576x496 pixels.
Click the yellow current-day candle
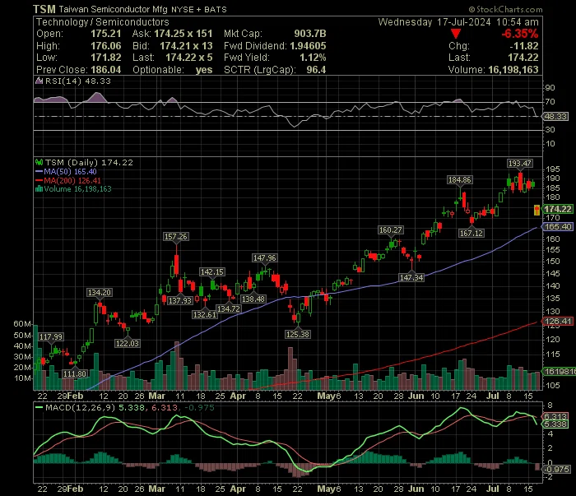537,210
